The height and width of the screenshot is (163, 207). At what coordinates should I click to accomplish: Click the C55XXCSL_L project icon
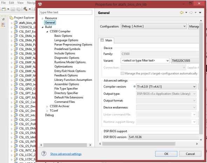point(16,27)
